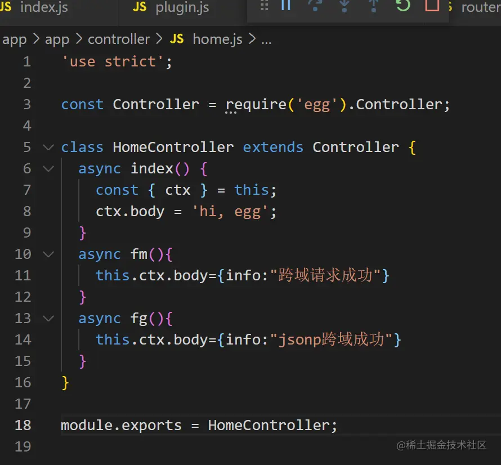501x465 pixels.
Task: Select first app breadcrumb segment
Action: pyautogui.click(x=15, y=39)
